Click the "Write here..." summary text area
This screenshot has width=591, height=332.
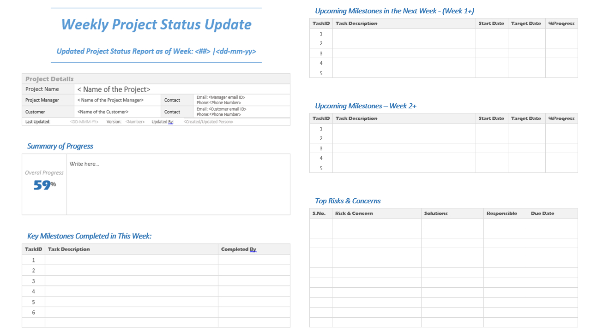pos(84,164)
